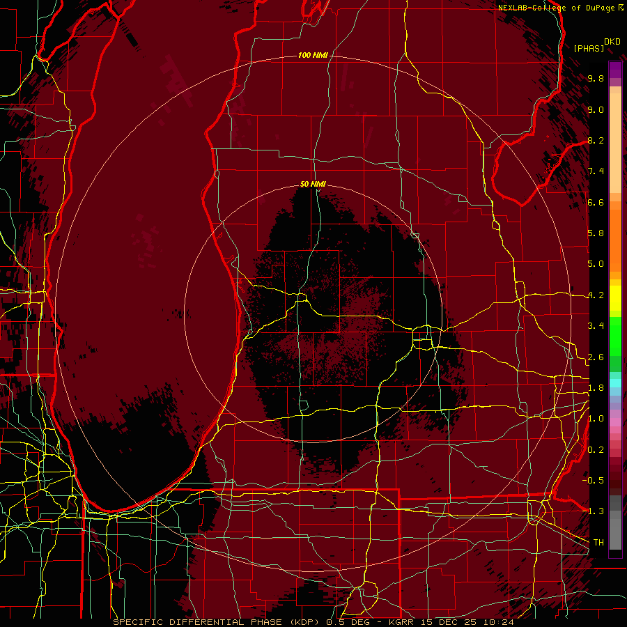Click the pink segment of the color bar
This screenshot has width=627, height=627.
pos(615,422)
